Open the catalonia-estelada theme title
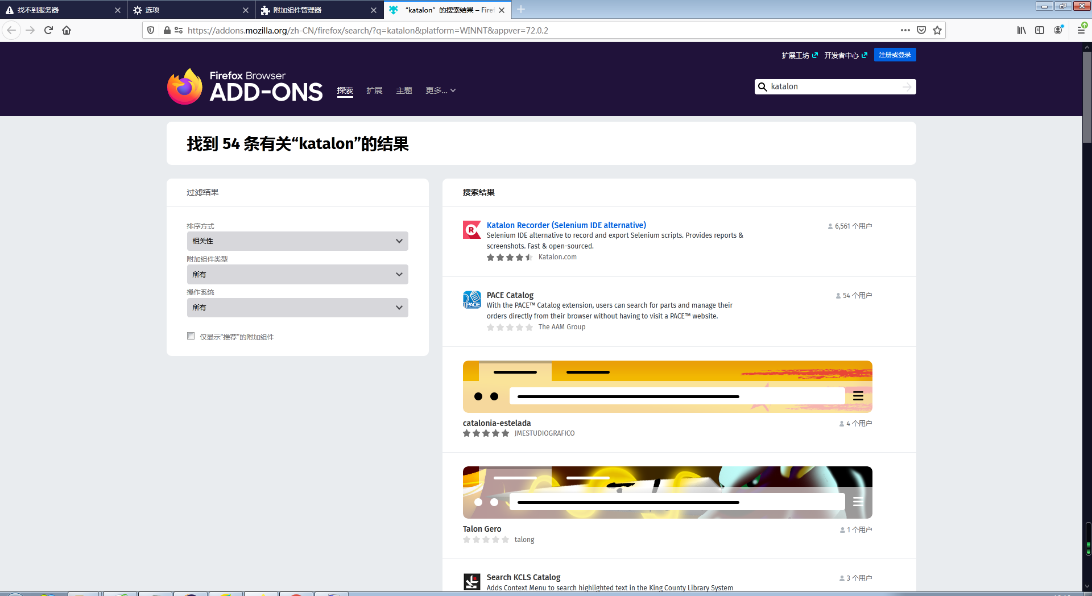This screenshot has height=596, width=1092. pos(497,423)
